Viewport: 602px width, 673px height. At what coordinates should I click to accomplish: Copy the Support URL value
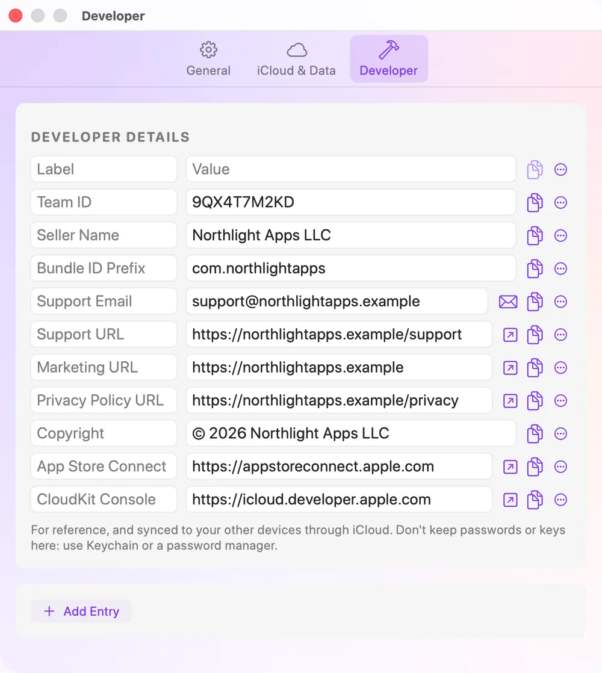(x=535, y=334)
